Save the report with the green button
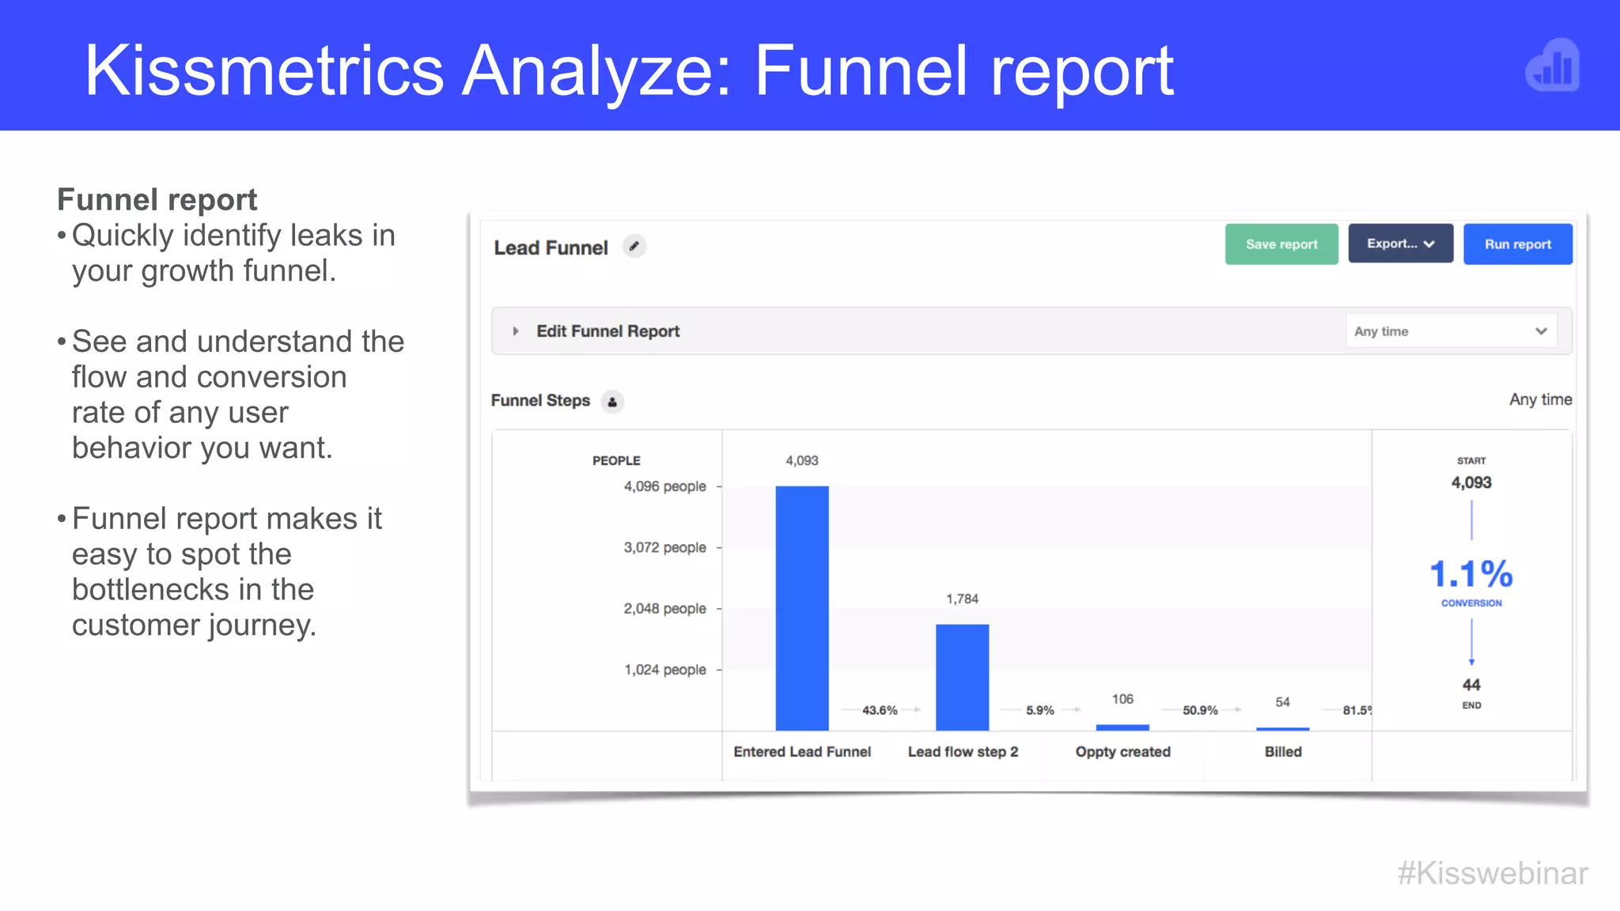 point(1281,244)
